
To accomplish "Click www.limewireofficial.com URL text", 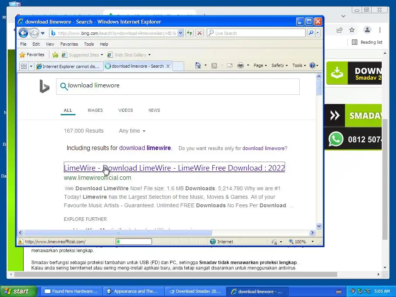I will pos(97,178).
